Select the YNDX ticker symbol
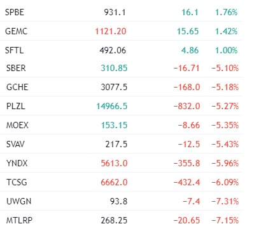254x231 pixels. (x=17, y=163)
